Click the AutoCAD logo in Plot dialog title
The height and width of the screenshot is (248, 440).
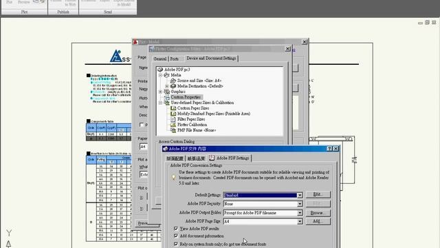[135, 42]
